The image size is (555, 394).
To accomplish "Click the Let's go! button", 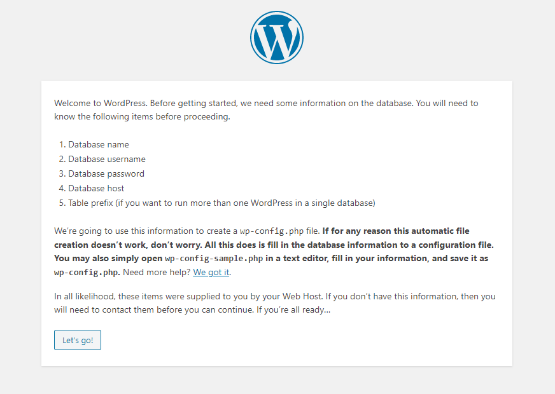I will tap(78, 340).
